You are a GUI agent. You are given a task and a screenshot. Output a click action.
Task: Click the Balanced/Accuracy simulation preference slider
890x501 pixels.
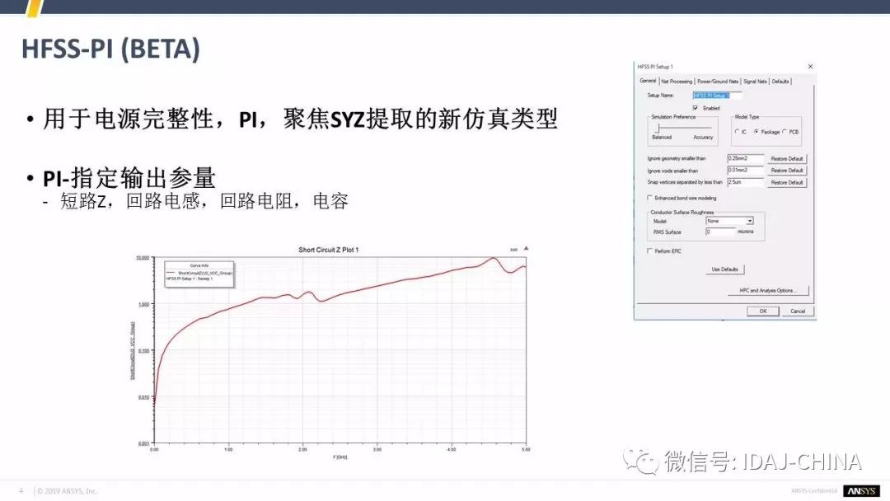click(683, 129)
